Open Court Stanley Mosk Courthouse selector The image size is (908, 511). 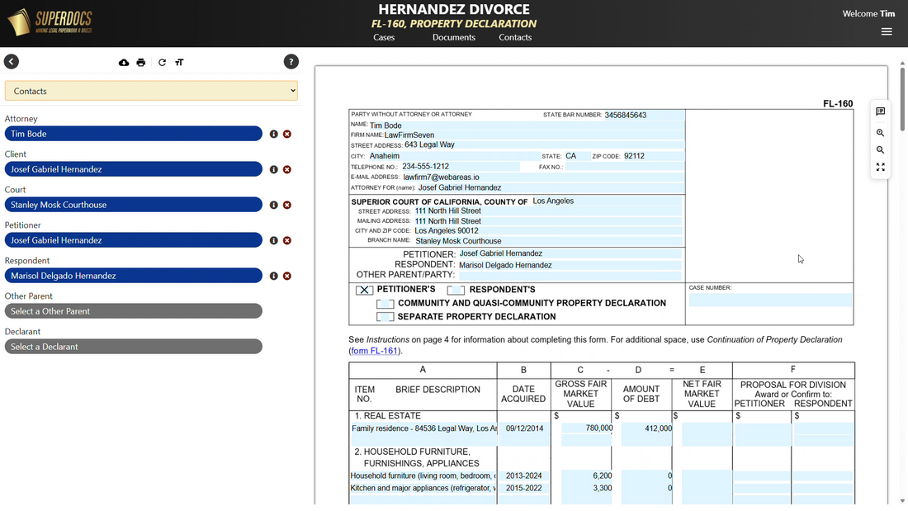pyautogui.click(x=133, y=205)
